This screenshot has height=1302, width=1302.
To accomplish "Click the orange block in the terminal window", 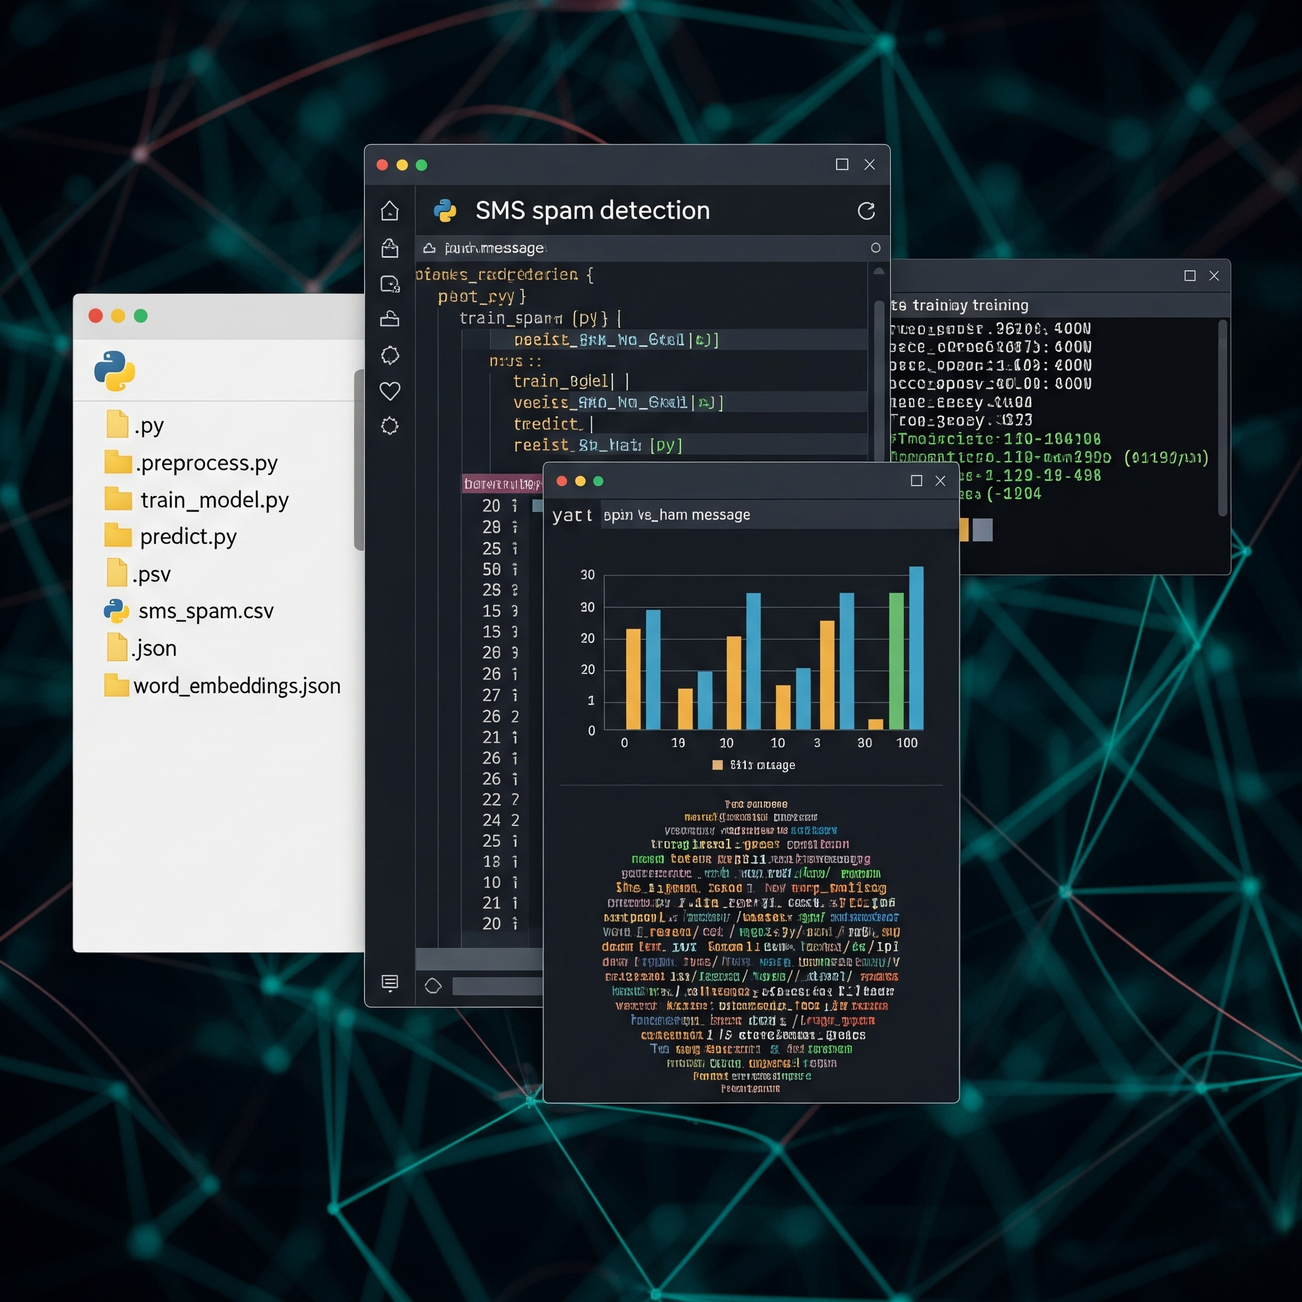I will [x=964, y=530].
